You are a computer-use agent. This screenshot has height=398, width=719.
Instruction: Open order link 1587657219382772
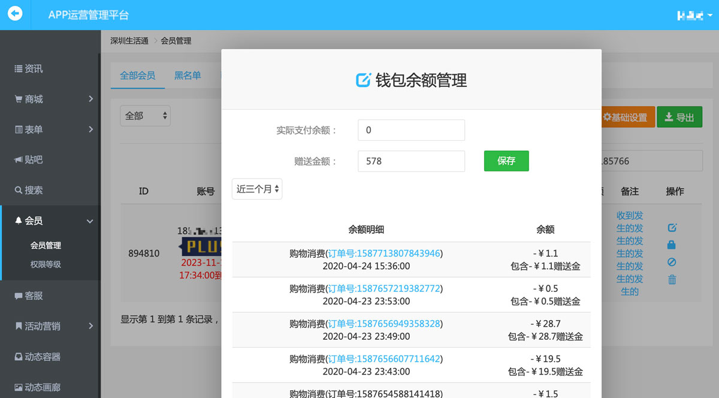(384, 289)
